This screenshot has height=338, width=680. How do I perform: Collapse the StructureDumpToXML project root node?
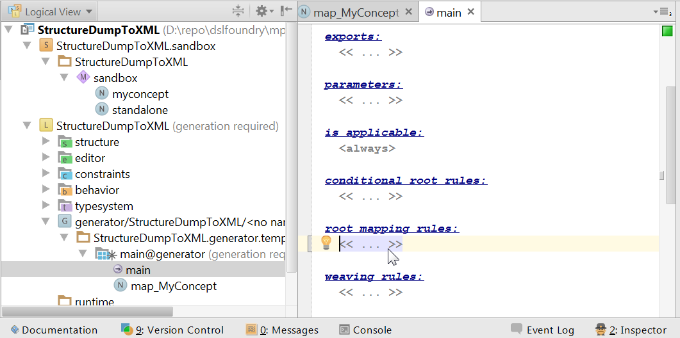[8, 30]
